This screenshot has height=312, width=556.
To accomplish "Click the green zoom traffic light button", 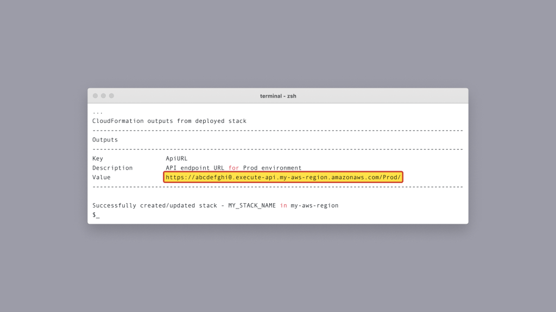I will click(111, 95).
